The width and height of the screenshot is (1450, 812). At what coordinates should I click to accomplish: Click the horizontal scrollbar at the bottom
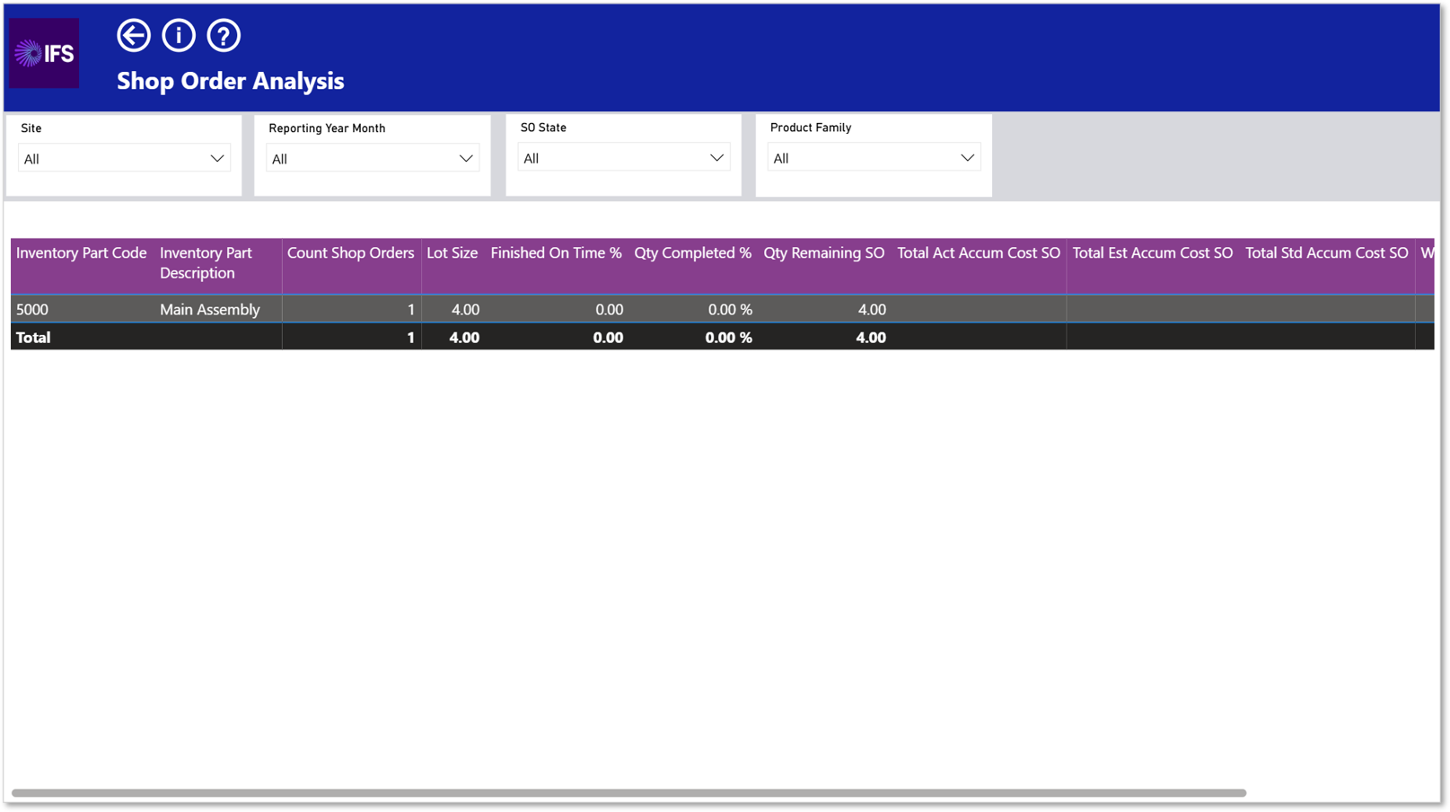[628, 793]
